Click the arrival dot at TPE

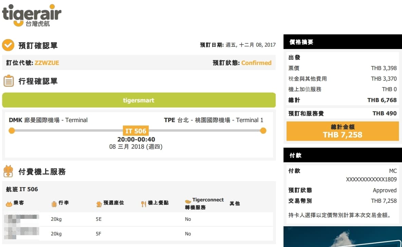tap(263, 131)
